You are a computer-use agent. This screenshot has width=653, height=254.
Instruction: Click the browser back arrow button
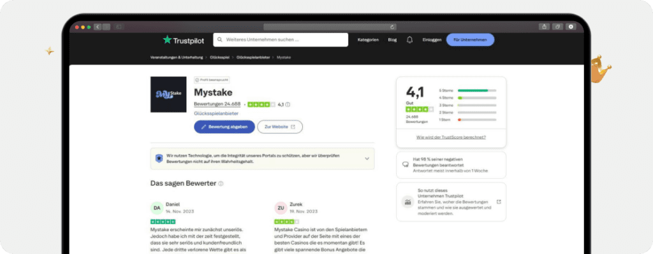click(98, 27)
